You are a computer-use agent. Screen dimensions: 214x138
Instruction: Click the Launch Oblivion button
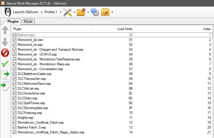click(26, 12)
